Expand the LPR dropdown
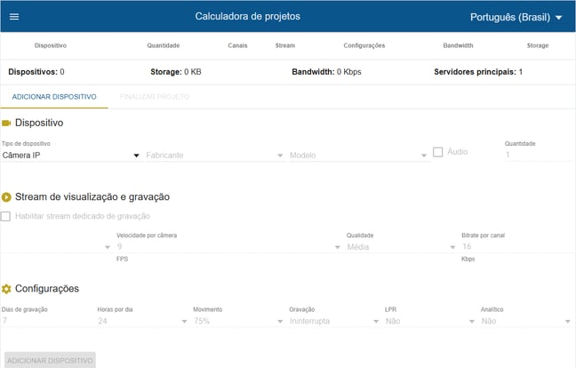This screenshot has height=368, width=576. 428,321
